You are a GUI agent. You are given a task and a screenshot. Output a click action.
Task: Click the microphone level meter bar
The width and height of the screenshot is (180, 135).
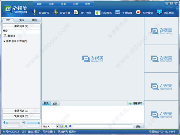click(13, 127)
